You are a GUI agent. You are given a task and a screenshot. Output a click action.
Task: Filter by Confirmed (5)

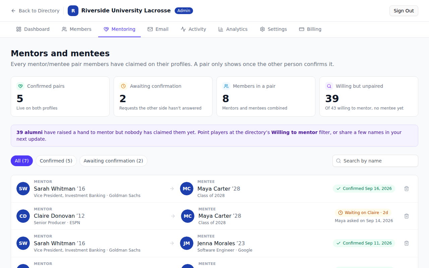pyautogui.click(x=56, y=161)
